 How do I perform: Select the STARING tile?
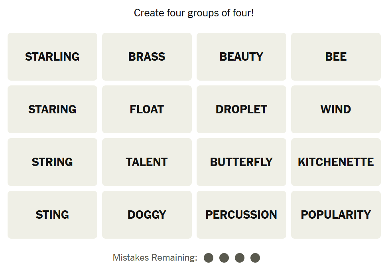coord(52,109)
